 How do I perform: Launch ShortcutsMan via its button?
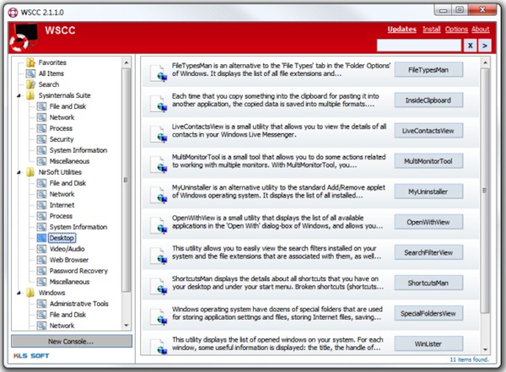click(x=428, y=283)
